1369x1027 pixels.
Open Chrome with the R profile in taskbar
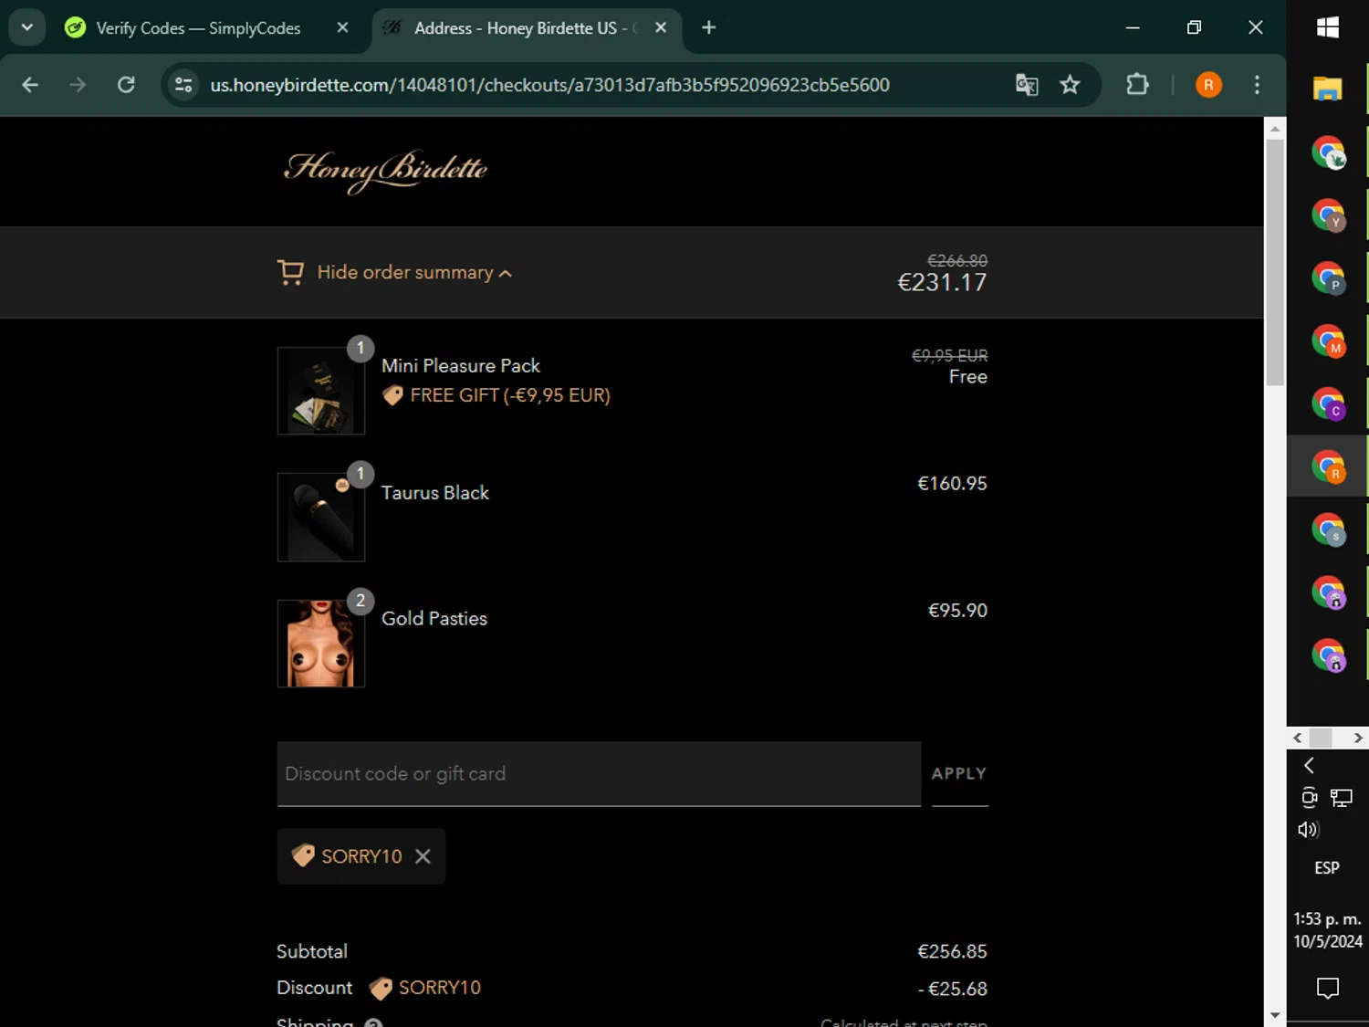coord(1328,466)
